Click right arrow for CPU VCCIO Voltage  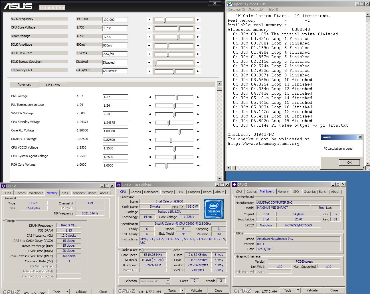(x=198, y=149)
